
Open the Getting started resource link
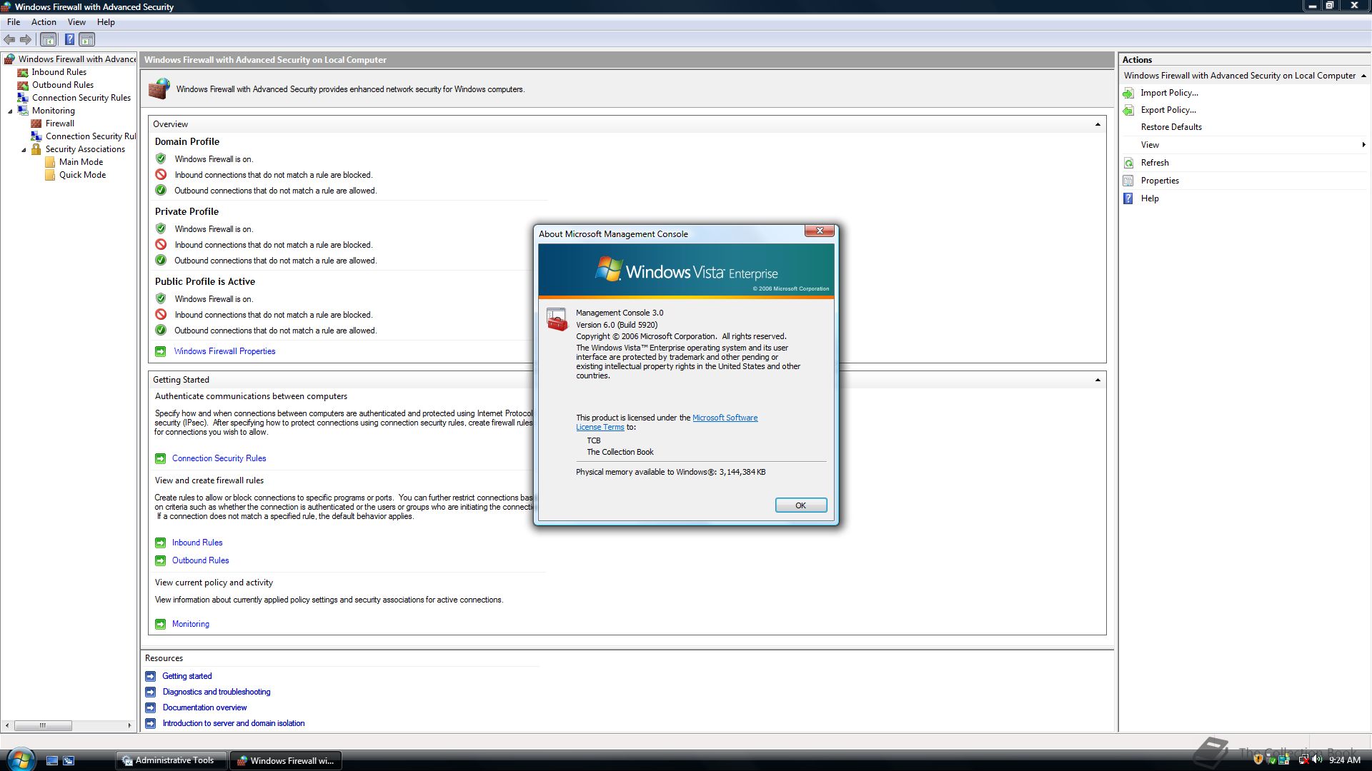click(x=187, y=676)
